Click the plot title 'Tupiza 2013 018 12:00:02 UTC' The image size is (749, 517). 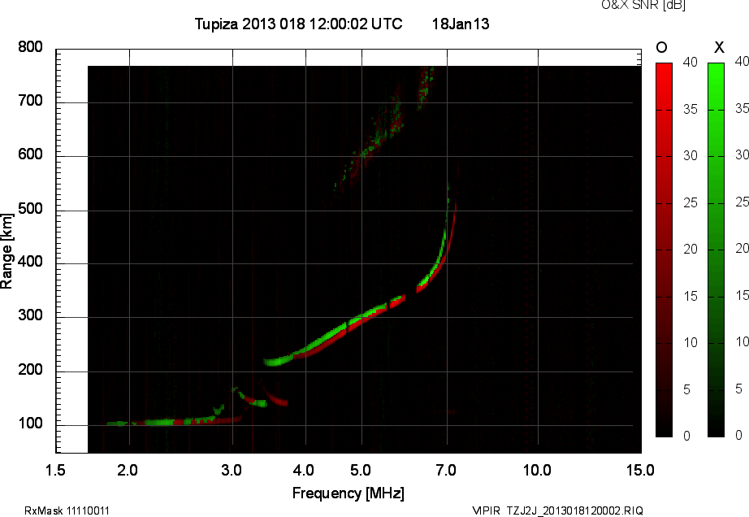pos(299,24)
